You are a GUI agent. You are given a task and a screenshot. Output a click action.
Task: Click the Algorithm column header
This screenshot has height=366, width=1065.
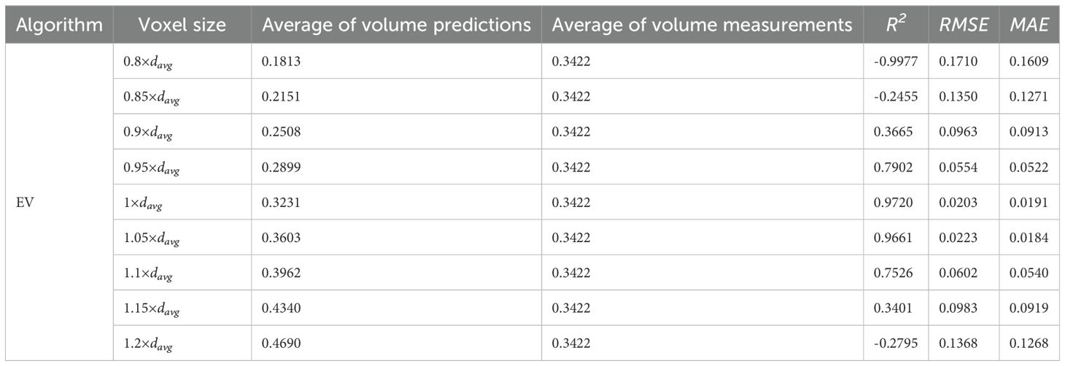coord(58,26)
